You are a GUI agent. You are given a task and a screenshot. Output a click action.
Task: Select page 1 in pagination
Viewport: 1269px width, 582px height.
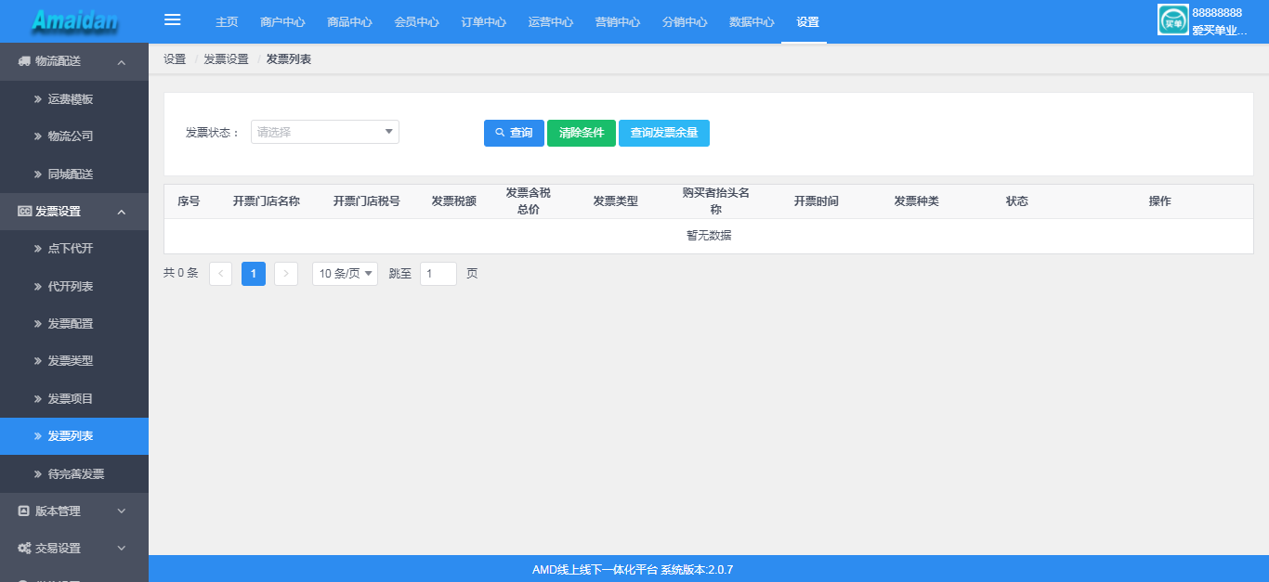tap(254, 274)
